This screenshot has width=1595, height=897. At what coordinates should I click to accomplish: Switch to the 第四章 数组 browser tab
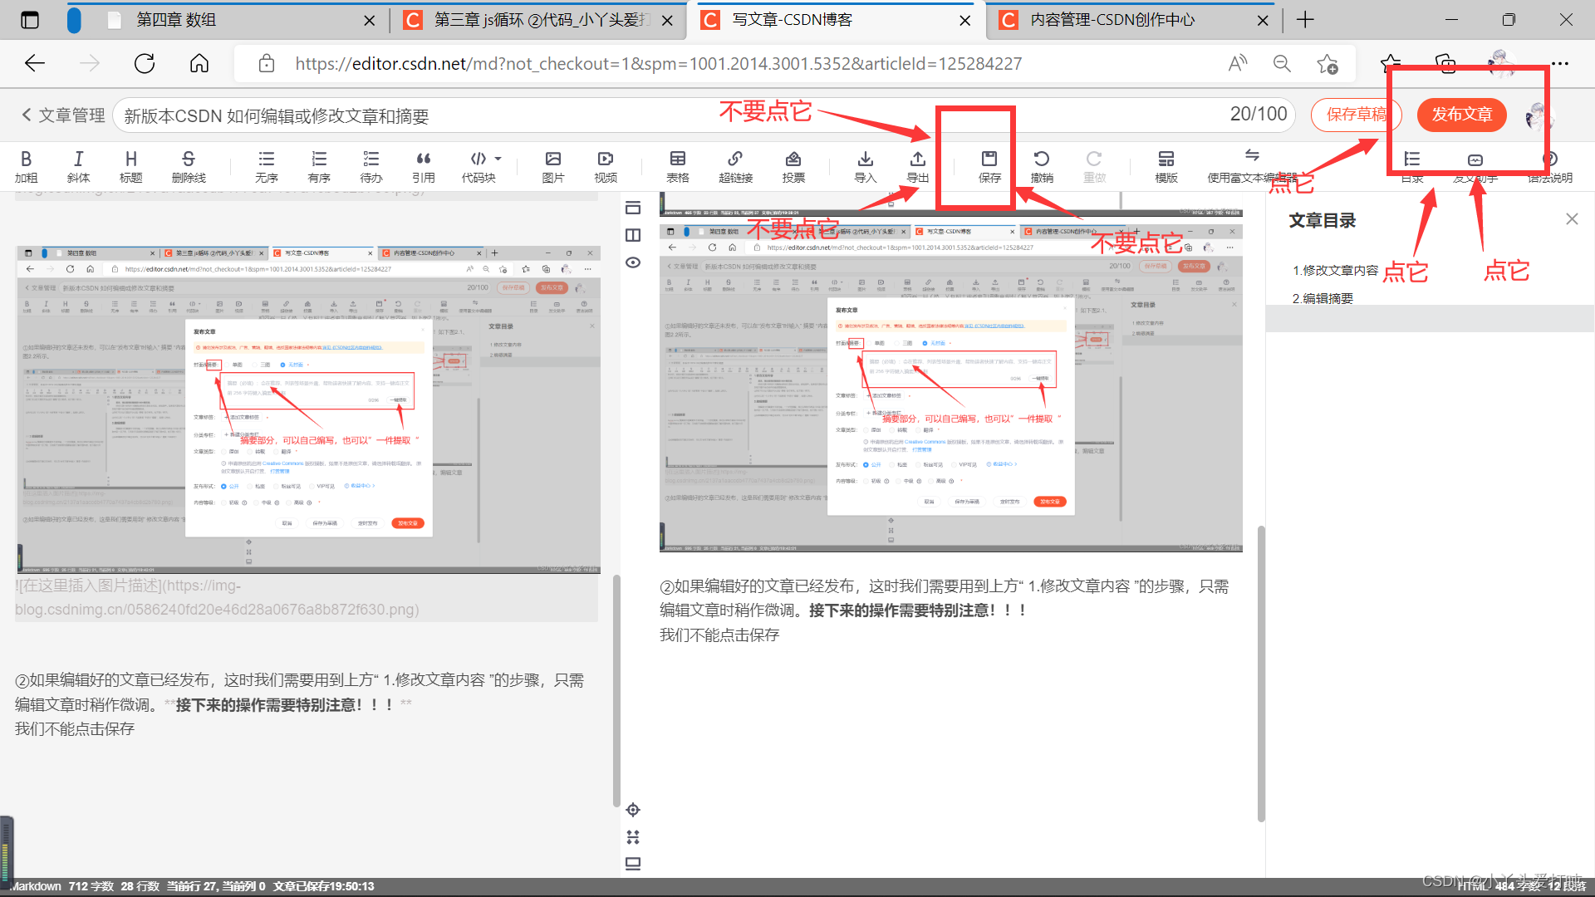coord(176,20)
